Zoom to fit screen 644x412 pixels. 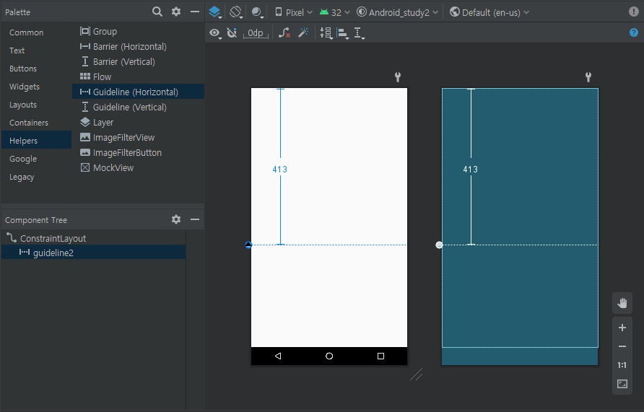[622, 384]
